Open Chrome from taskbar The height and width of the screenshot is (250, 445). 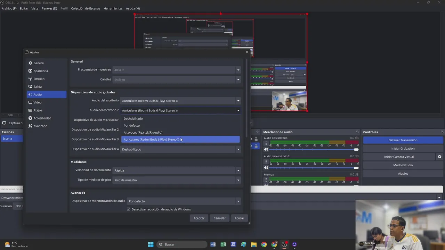pyautogui.click(x=264, y=244)
